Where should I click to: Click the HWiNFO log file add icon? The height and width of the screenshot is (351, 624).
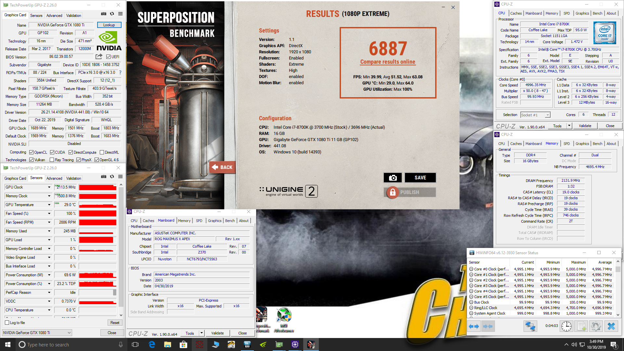pos(581,326)
